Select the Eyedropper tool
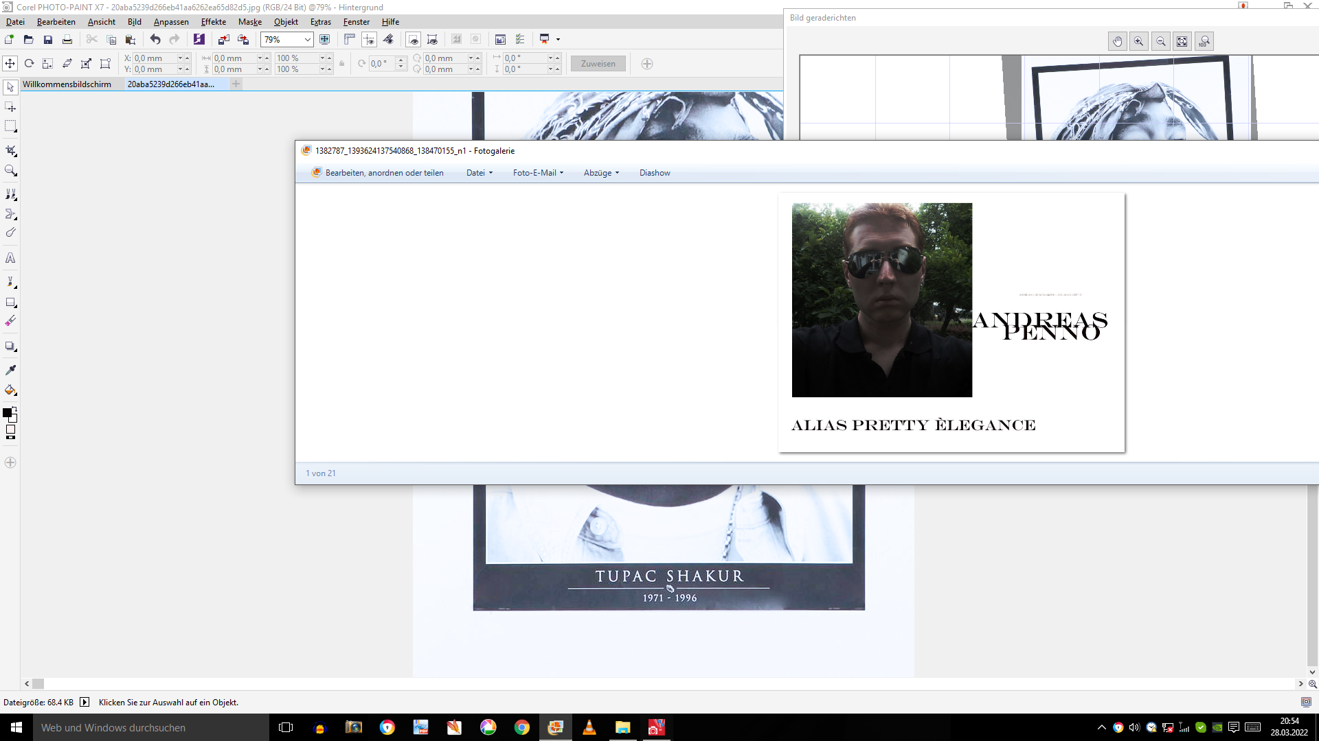This screenshot has height=741, width=1319. [x=10, y=370]
